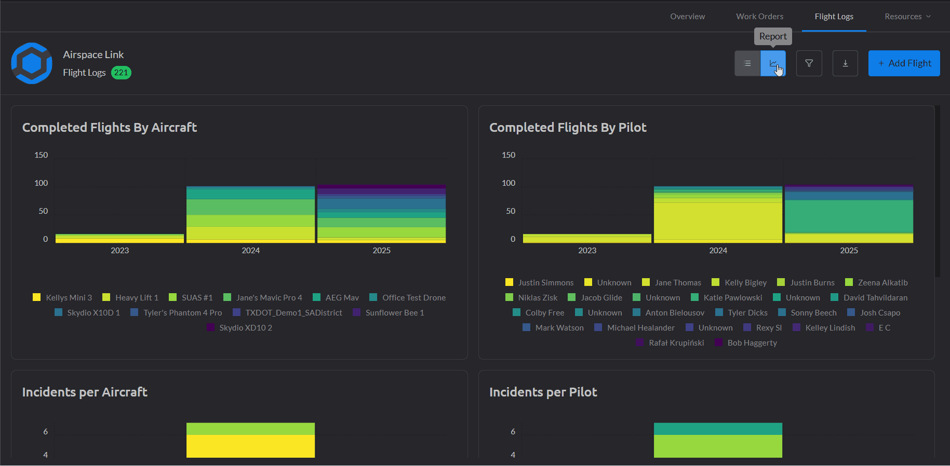Toggle Heavy Lift 1 legend entry
The image size is (950, 466).
[131, 297]
